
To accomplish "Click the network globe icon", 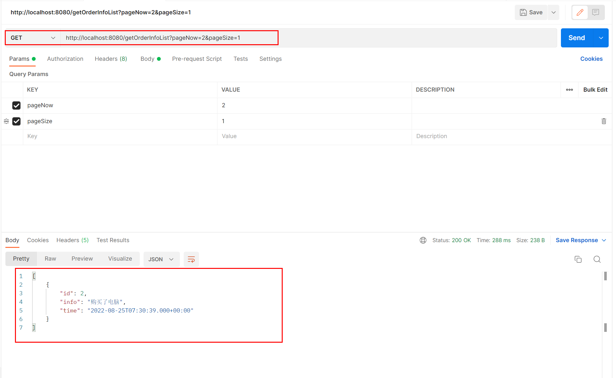I will tap(423, 240).
